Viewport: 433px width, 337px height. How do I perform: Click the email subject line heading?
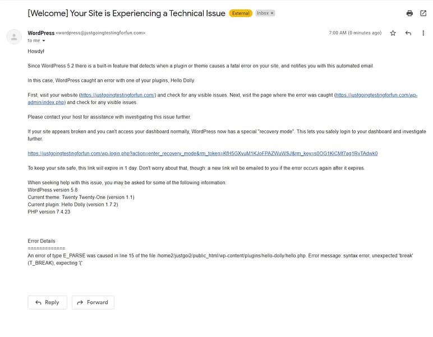click(126, 13)
